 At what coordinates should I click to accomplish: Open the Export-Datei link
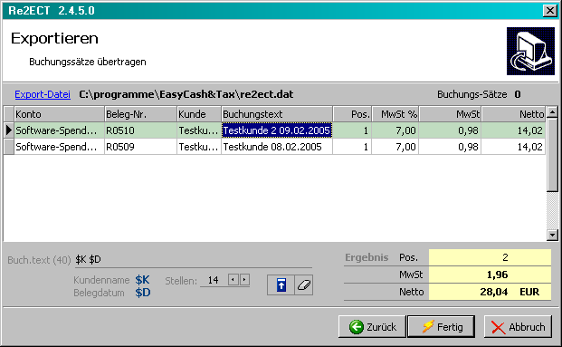coord(43,94)
